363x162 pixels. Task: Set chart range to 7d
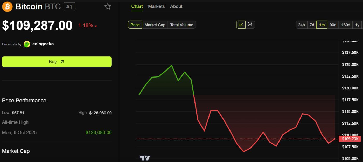312,25
